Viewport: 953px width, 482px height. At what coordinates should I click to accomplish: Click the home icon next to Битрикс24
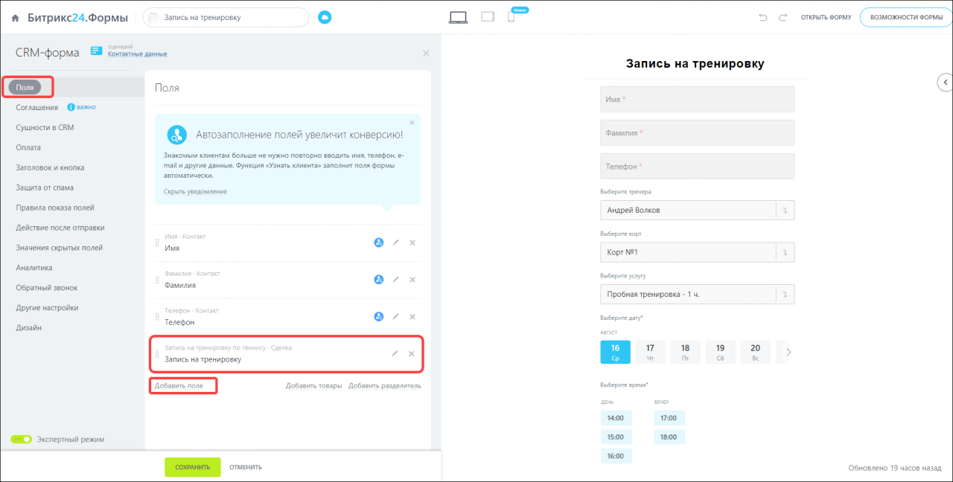point(15,17)
